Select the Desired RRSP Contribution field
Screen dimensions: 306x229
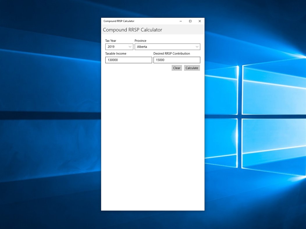(177, 60)
